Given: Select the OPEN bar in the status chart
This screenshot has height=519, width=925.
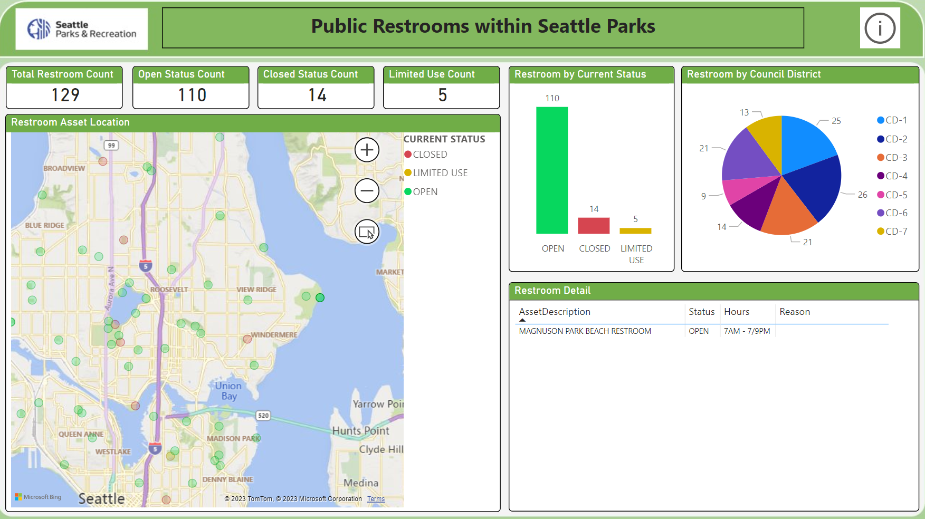Looking at the screenshot, I should pos(552,169).
